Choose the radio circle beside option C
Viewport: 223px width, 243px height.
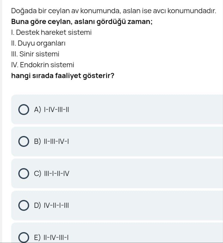(x=24, y=174)
